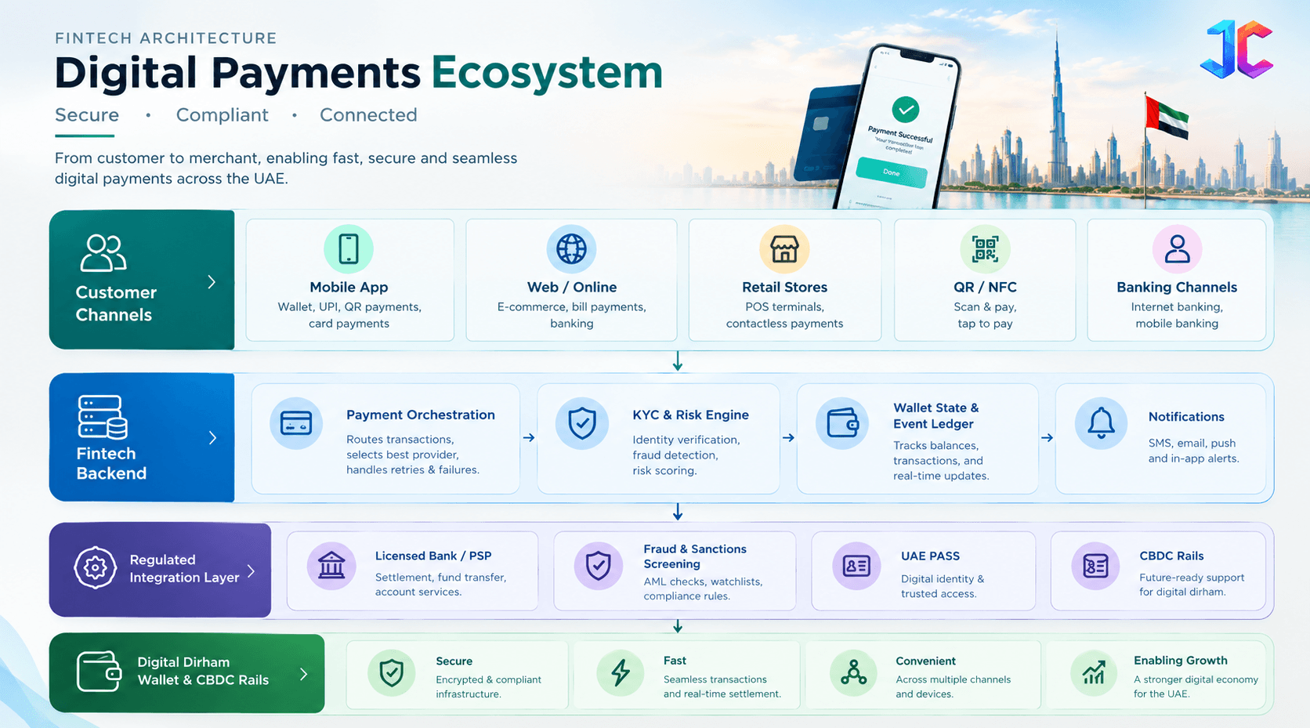Click the Convenient network nodes icon
Viewport: 1310px width, 728px height.
coord(853,673)
